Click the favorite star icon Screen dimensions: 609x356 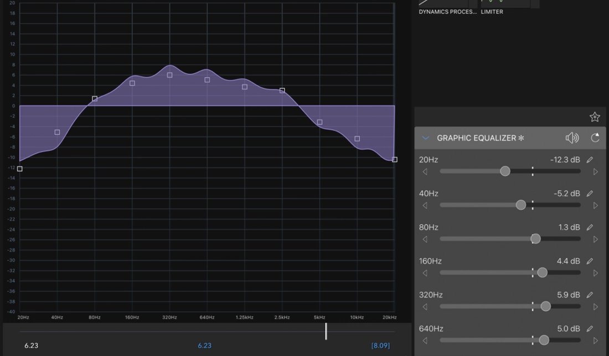click(x=595, y=117)
